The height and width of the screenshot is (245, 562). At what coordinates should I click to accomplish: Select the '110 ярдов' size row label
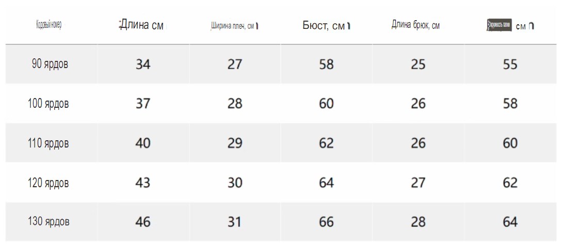(48, 143)
